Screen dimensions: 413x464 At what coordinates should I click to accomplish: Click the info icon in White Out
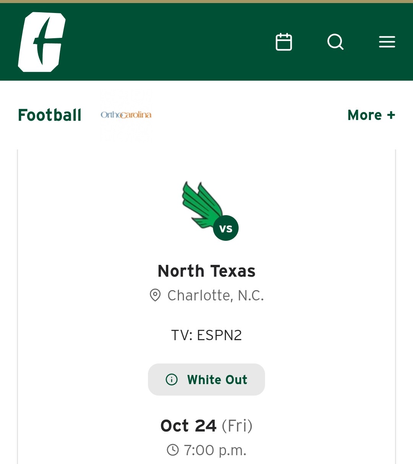(x=172, y=380)
